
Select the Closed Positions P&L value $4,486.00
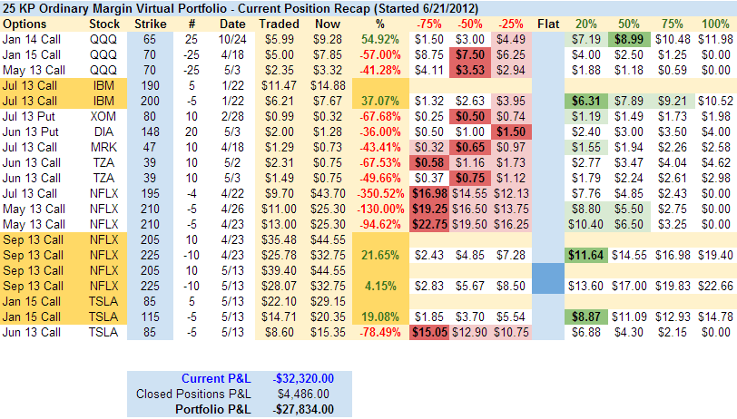(301, 394)
